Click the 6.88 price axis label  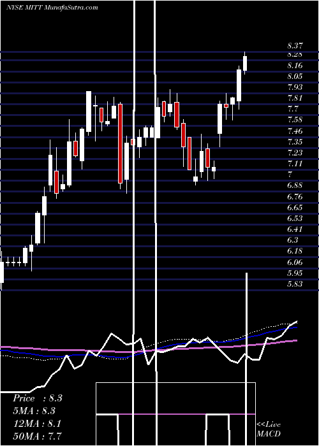click(295, 186)
